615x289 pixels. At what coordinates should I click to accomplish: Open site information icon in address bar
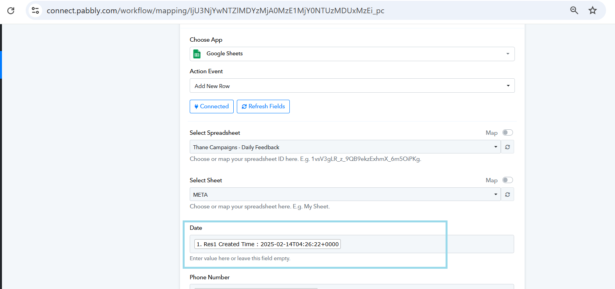tap(35, 11)
